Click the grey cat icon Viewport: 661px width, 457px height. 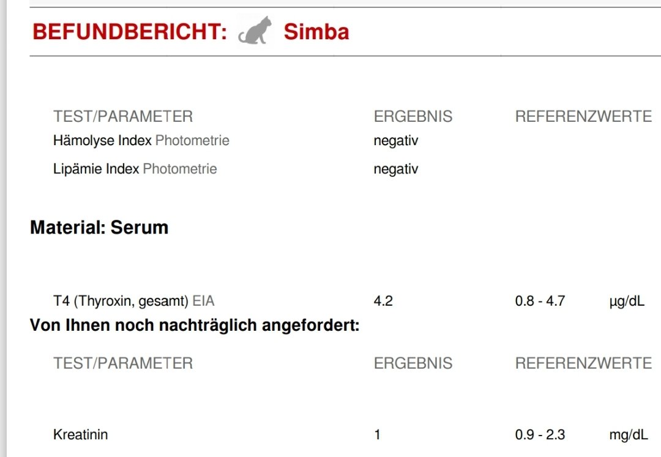(255, 31)
